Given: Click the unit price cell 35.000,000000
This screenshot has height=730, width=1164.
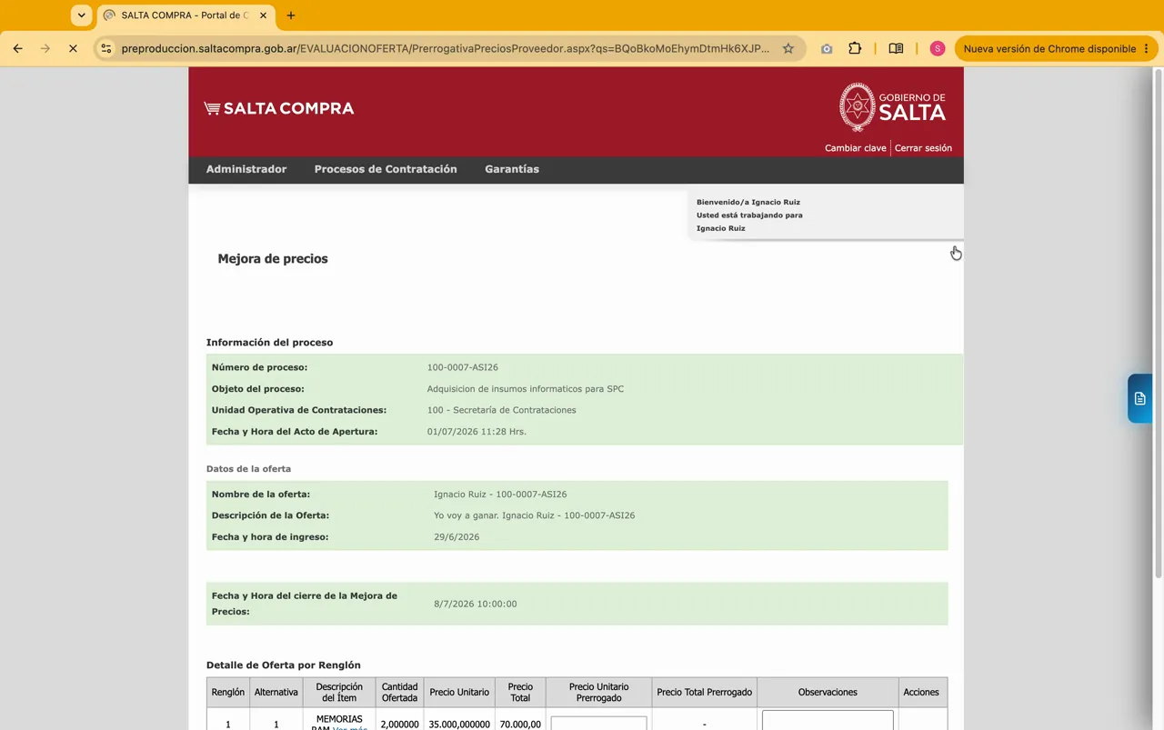Looking at the screenshot, I should pos(459,725).
